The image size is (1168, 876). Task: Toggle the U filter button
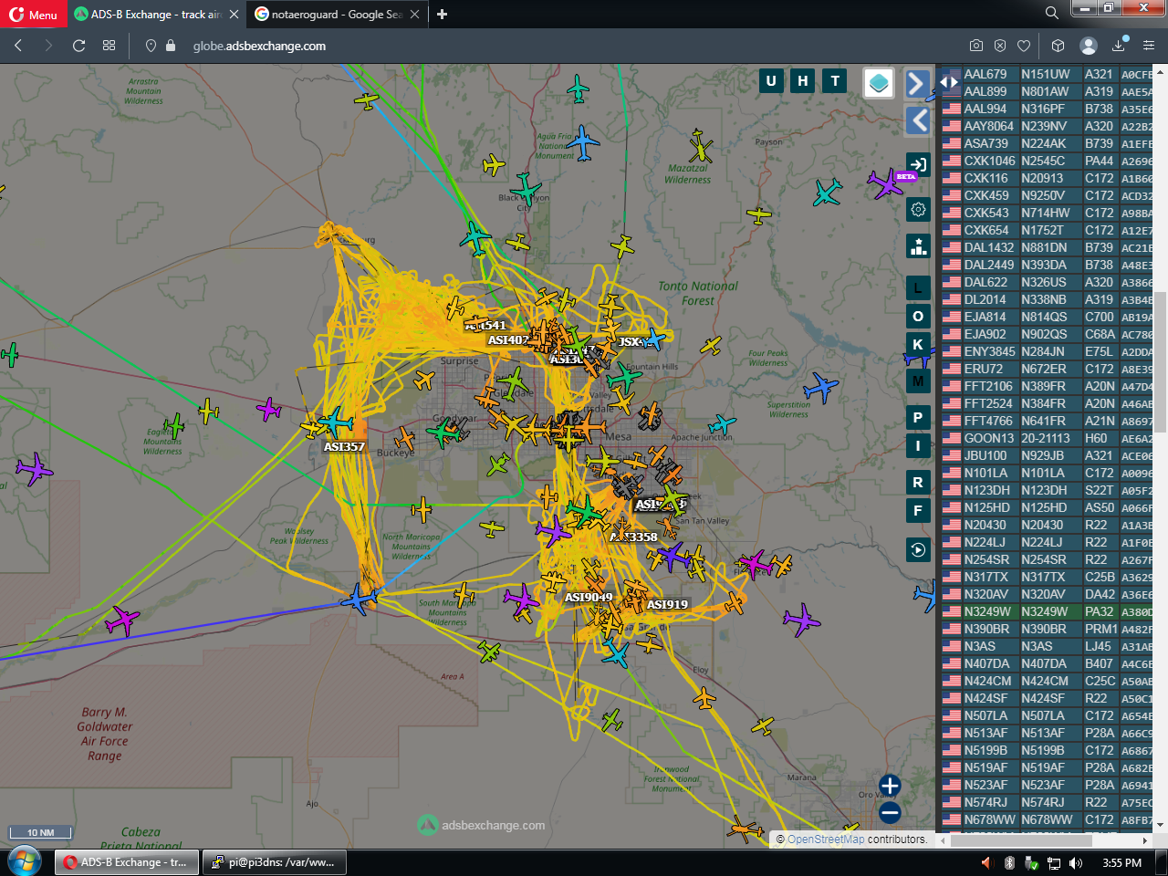point(771,81)
